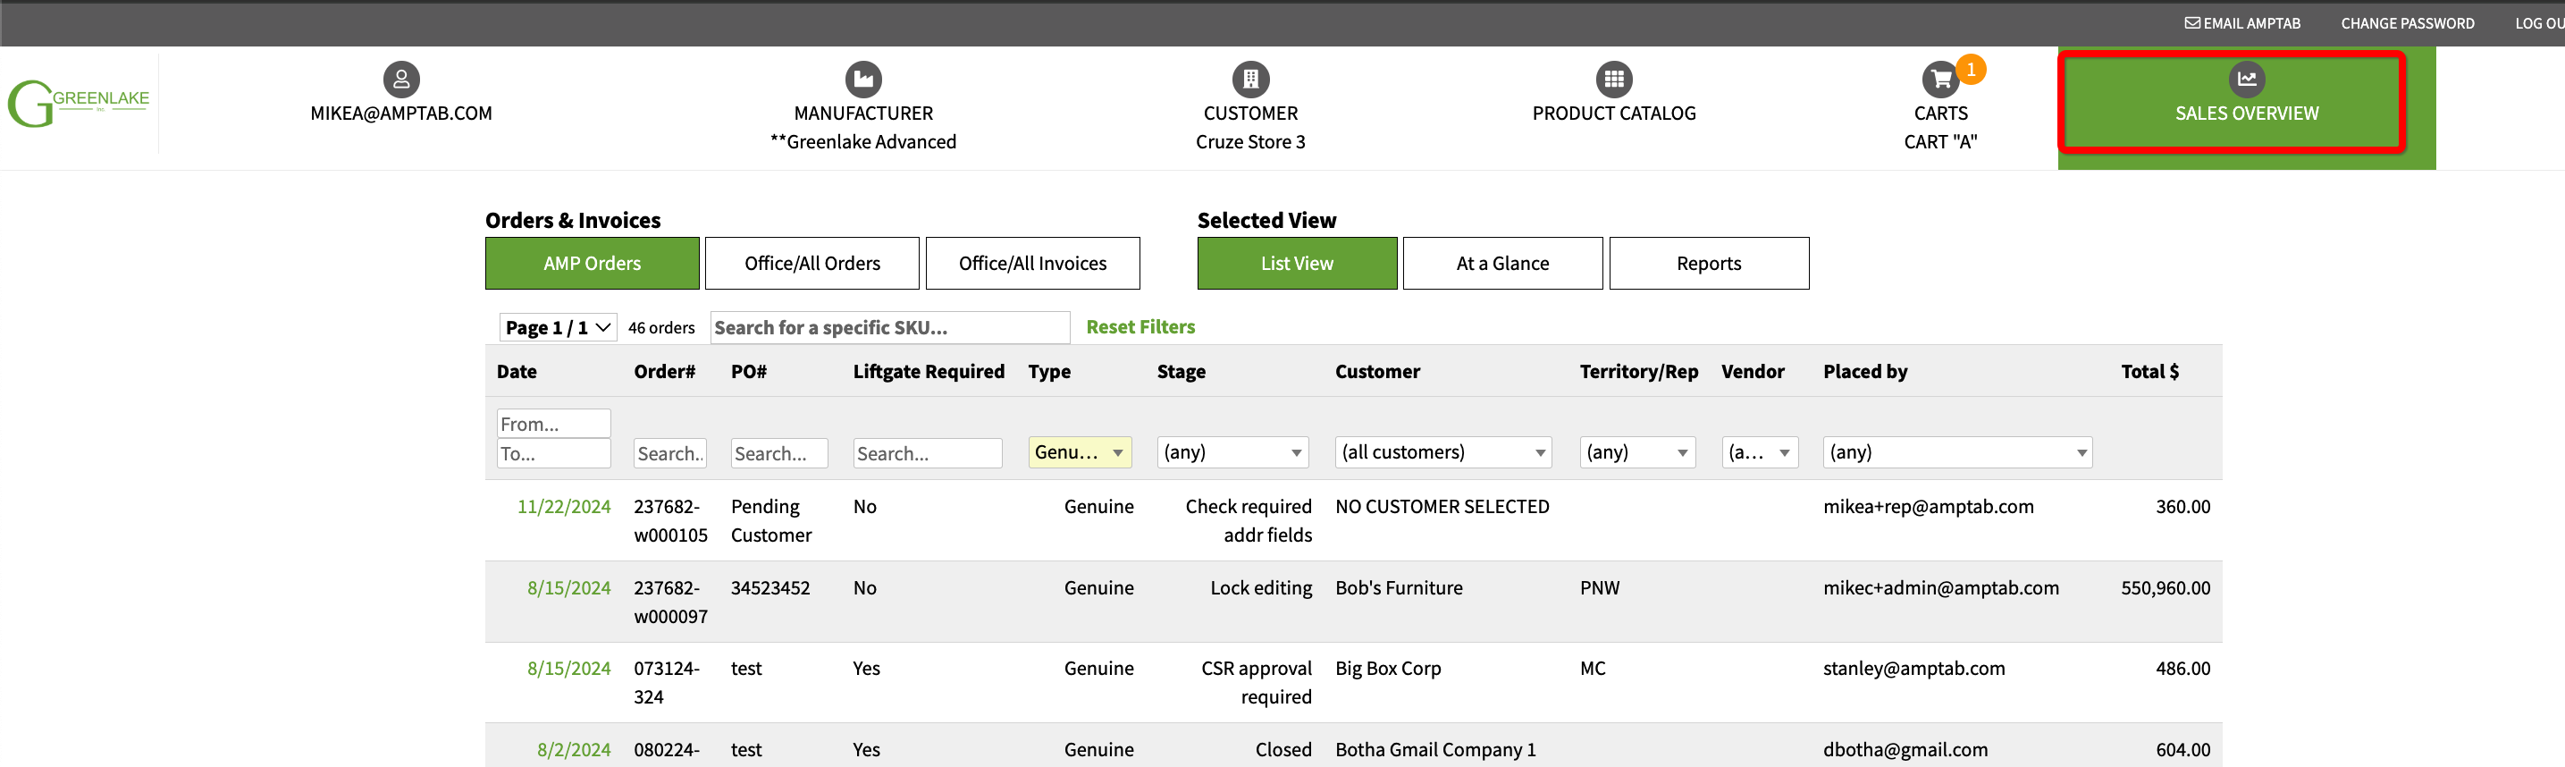Open the Placed by filter dropdown
The image size is (2565, 767).
pyautogui.click(x=1957, y=452)
